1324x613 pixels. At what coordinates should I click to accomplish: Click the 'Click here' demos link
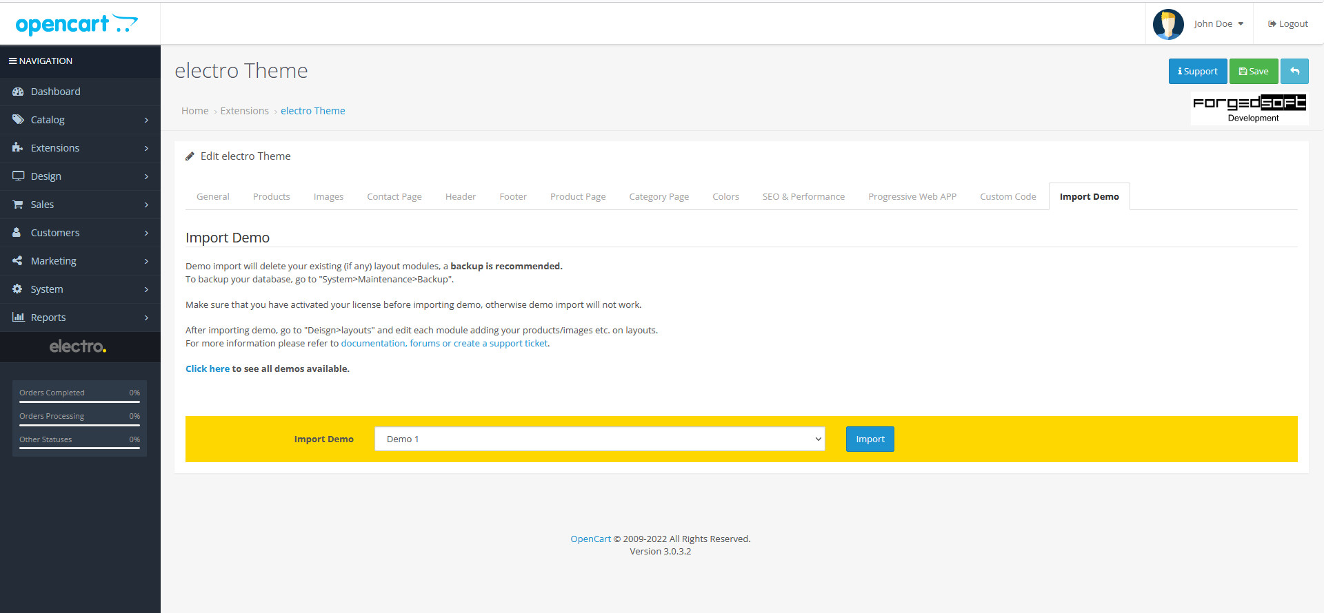tap(208, 369)
